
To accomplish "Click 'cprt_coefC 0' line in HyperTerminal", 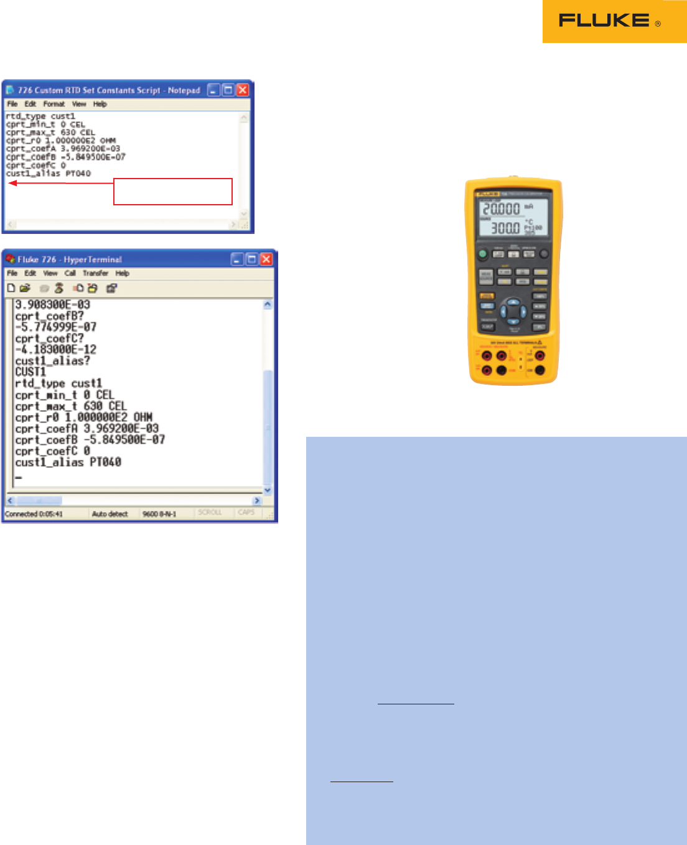I will click(x=53, y=451).
